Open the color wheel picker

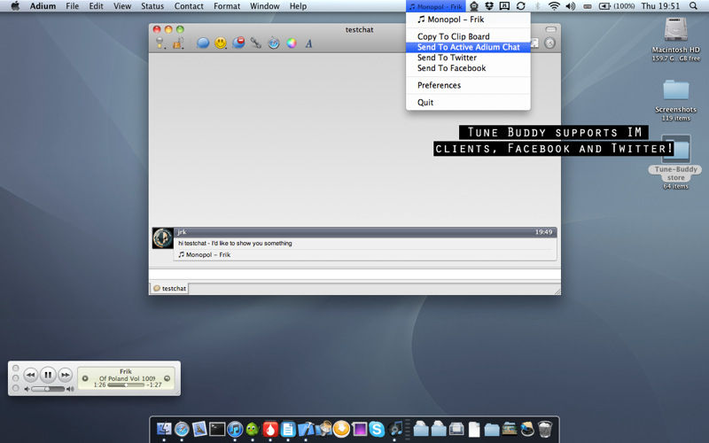click(x=292, y=43)
